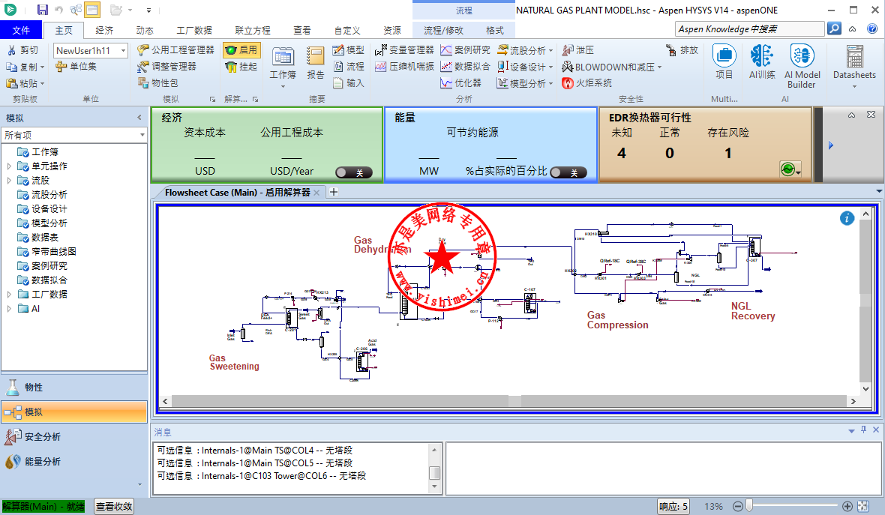Open the 物性包 fluid packages
The image size is (885, 515).
[x=158, y=83]
